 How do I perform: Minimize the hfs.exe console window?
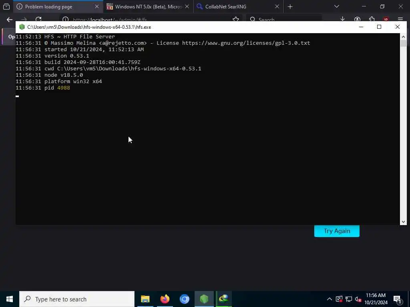(361, 27)
